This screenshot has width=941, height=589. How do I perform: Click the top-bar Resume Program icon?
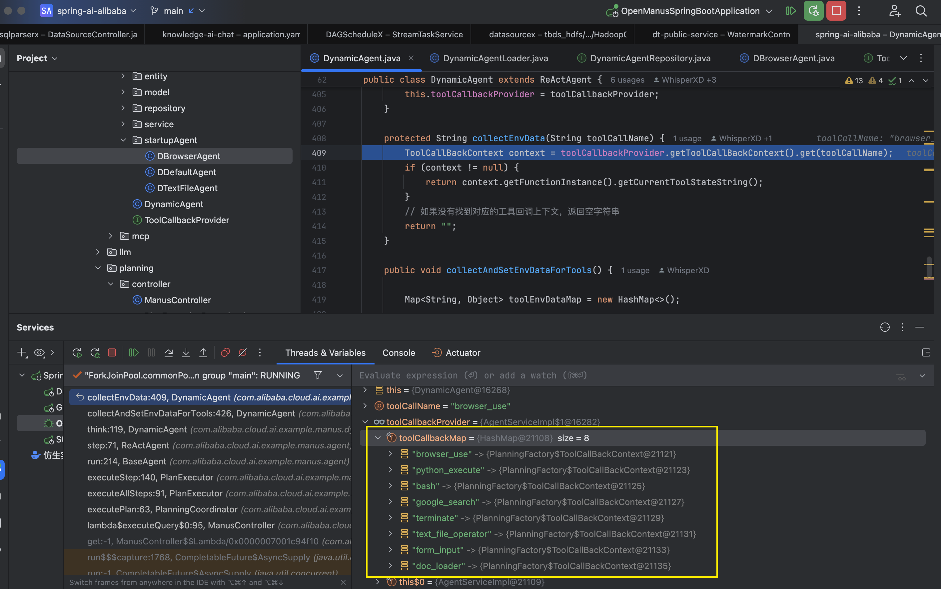point(791,11)
